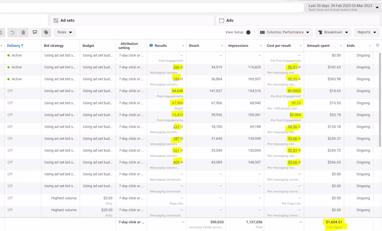The width and height of the screenshot is (382, 231).
Task: Sort by the Delivery column header
Action: [15, 45]
